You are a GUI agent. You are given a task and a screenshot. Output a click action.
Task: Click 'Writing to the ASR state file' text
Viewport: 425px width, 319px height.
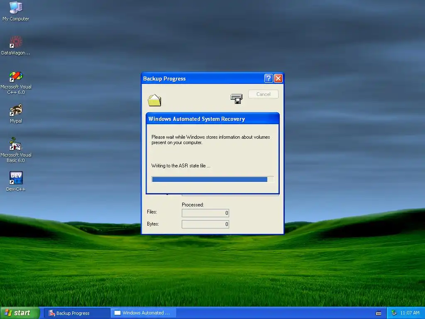pos(181,166)
